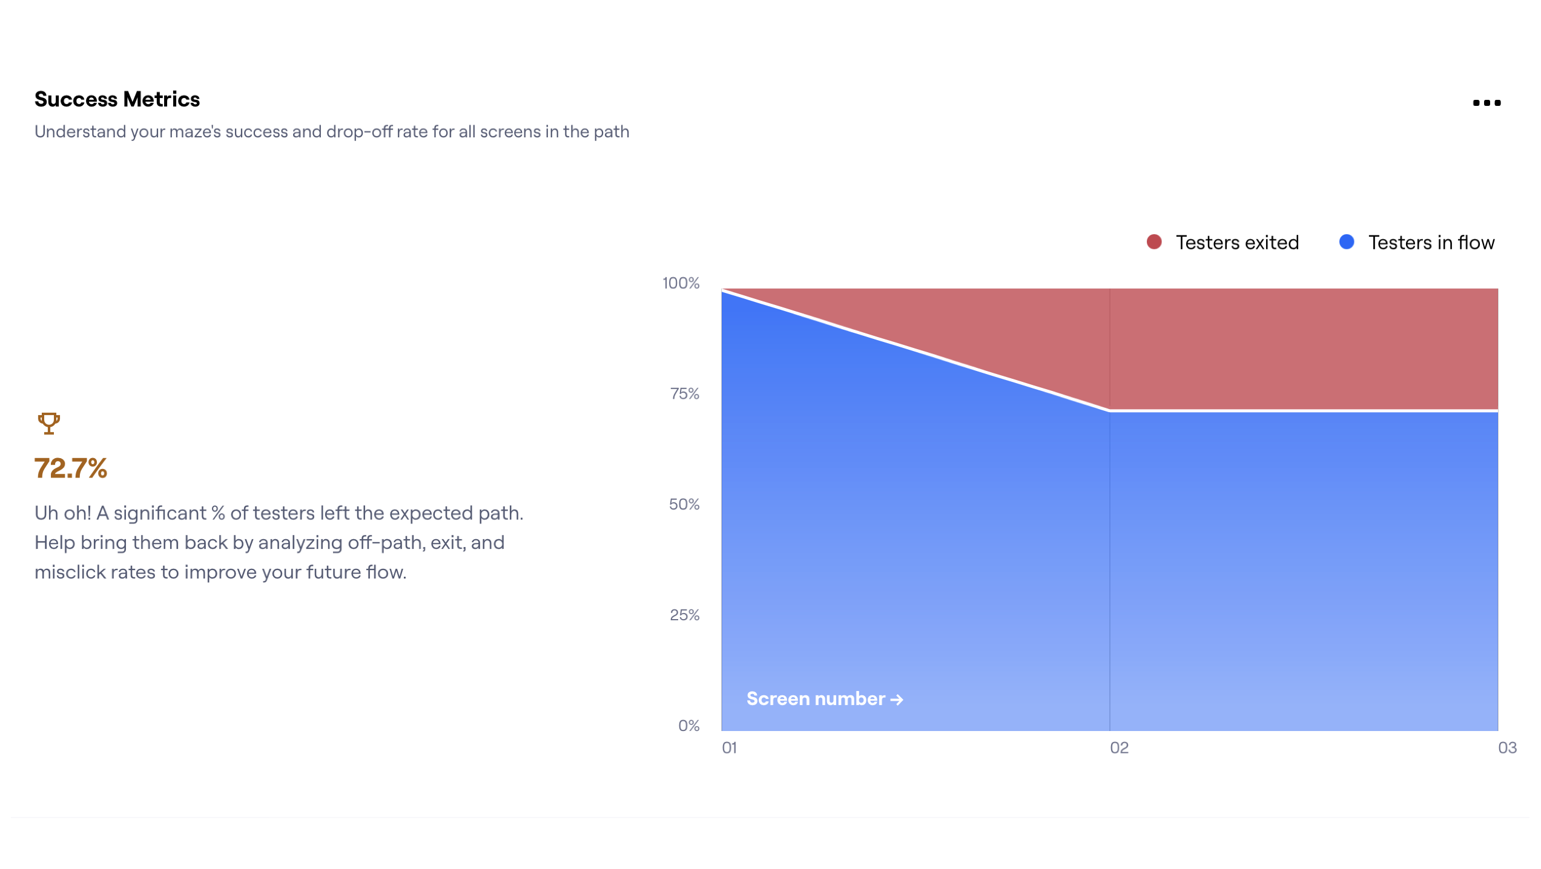Select screen 01 on the x-axis
Viewport: 1541px width, 869px height.
tap(729, 748)
